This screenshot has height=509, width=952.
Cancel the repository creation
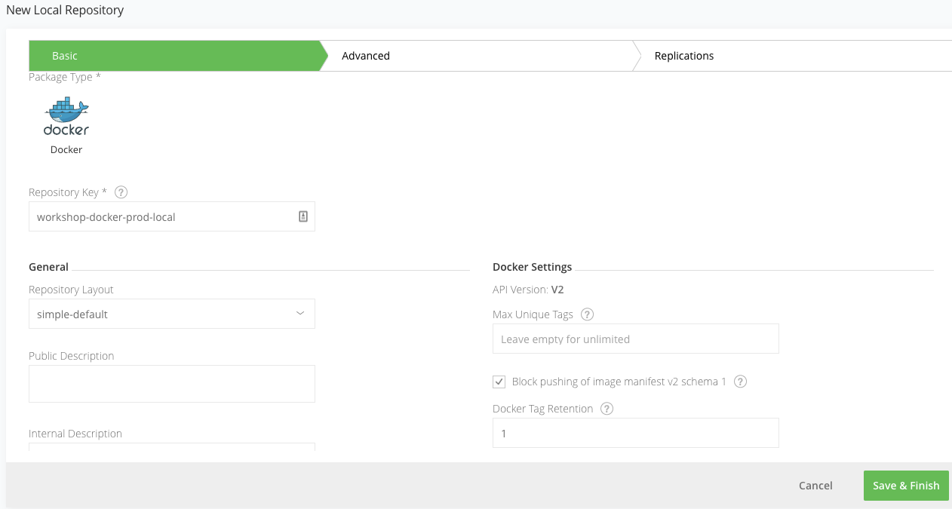click(x=815, y=486)
